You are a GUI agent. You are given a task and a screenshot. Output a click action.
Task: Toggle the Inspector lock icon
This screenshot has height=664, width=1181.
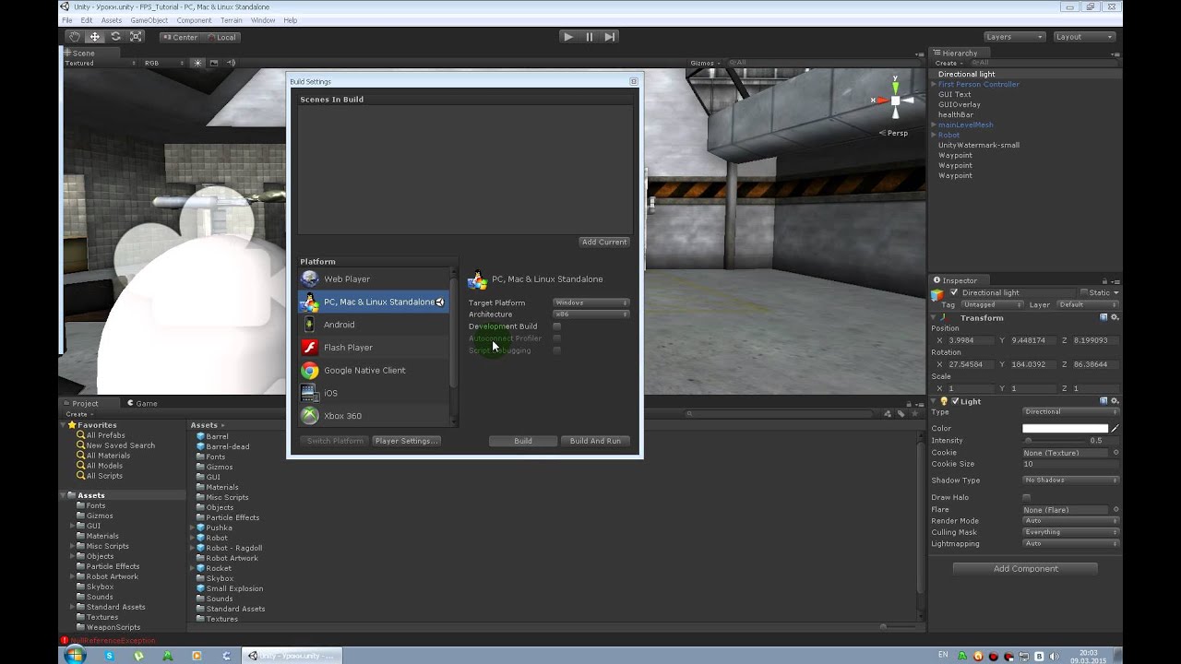point(1103,279)
